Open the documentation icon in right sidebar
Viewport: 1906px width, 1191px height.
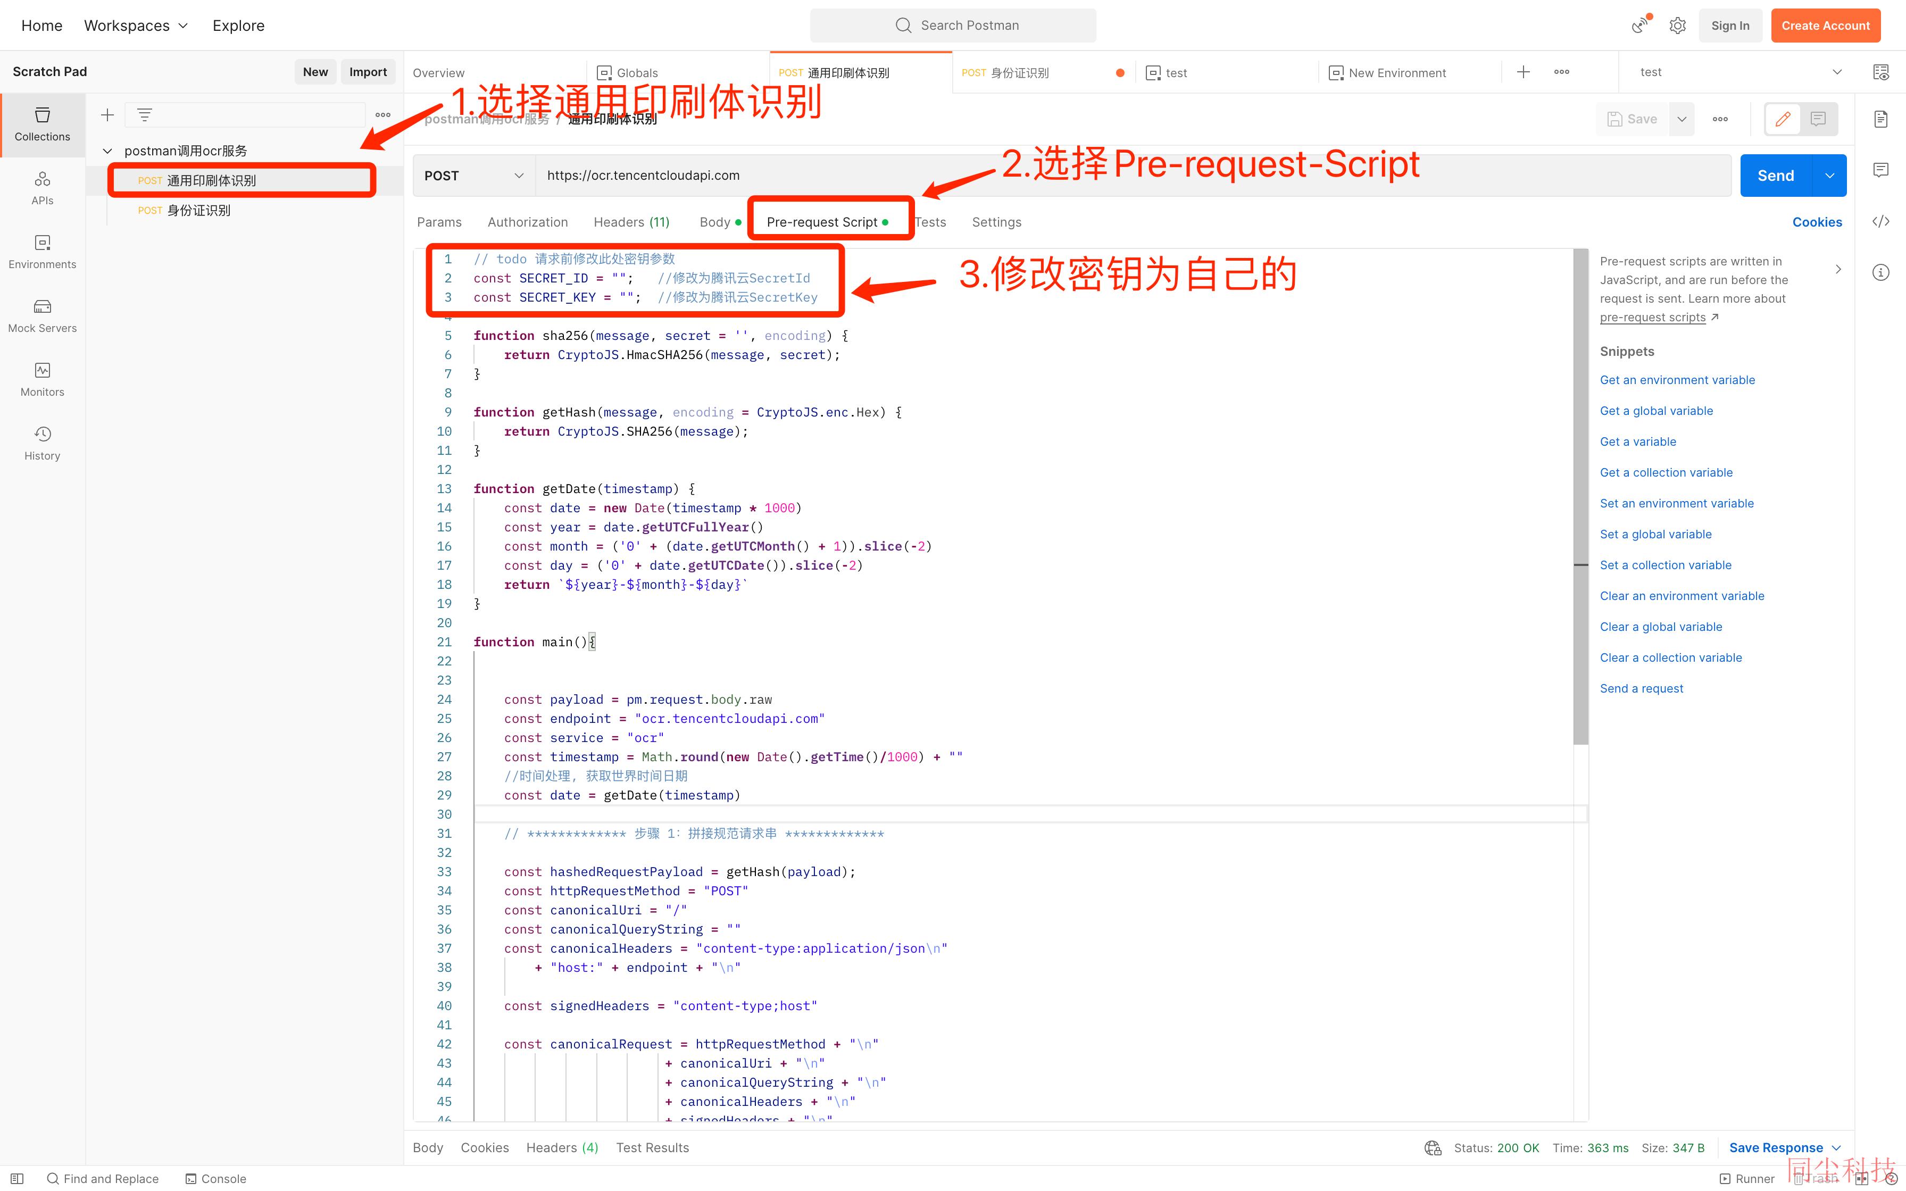click(x=1881, y=119)
